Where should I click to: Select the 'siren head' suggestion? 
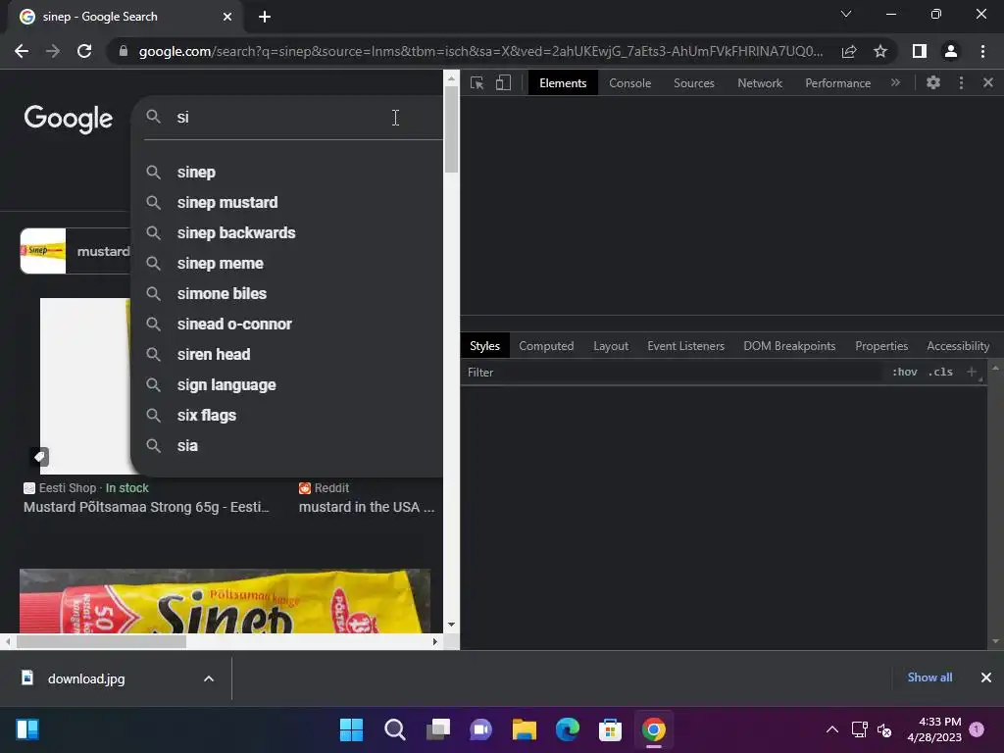point(287,355)
